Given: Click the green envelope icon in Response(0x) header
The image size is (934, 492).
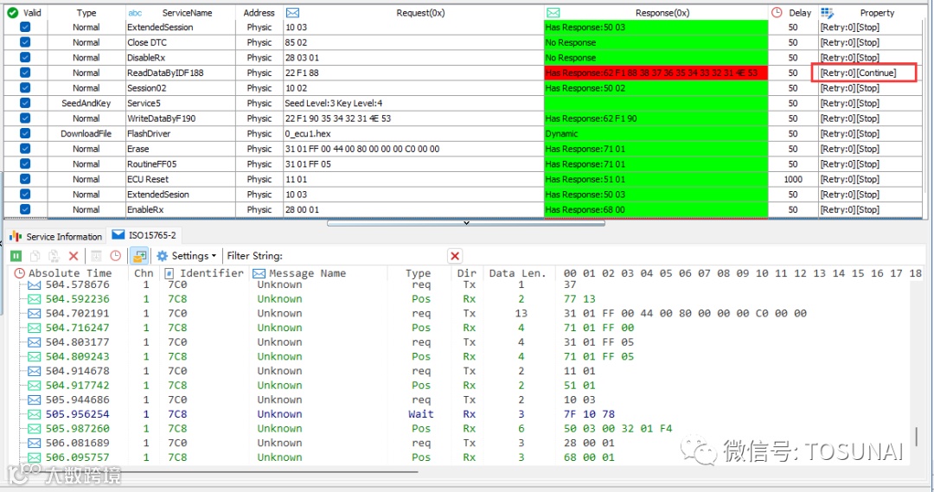Looking at the screenshot, I should [x=553, y=12].
